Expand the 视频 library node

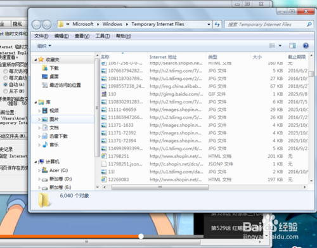[39, 110]
